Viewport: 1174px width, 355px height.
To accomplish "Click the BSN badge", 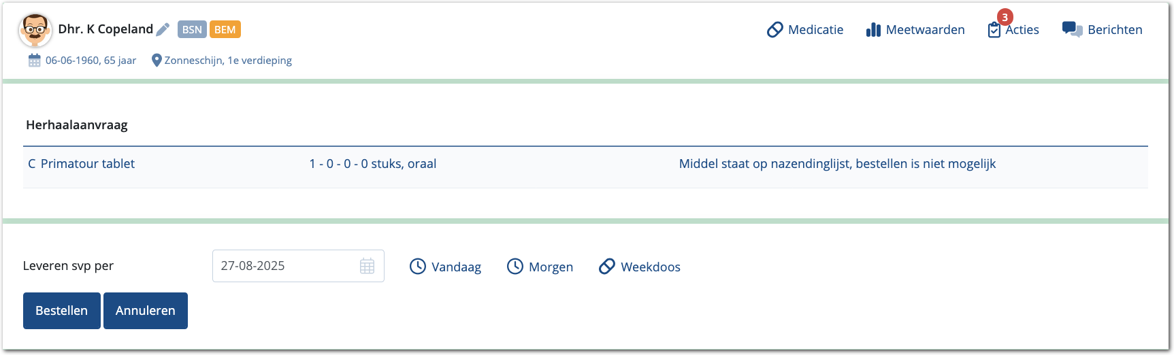I will [x=192, y=29].
